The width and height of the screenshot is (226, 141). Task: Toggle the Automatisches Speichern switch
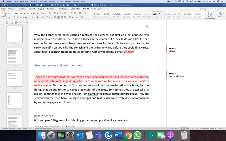31,5
